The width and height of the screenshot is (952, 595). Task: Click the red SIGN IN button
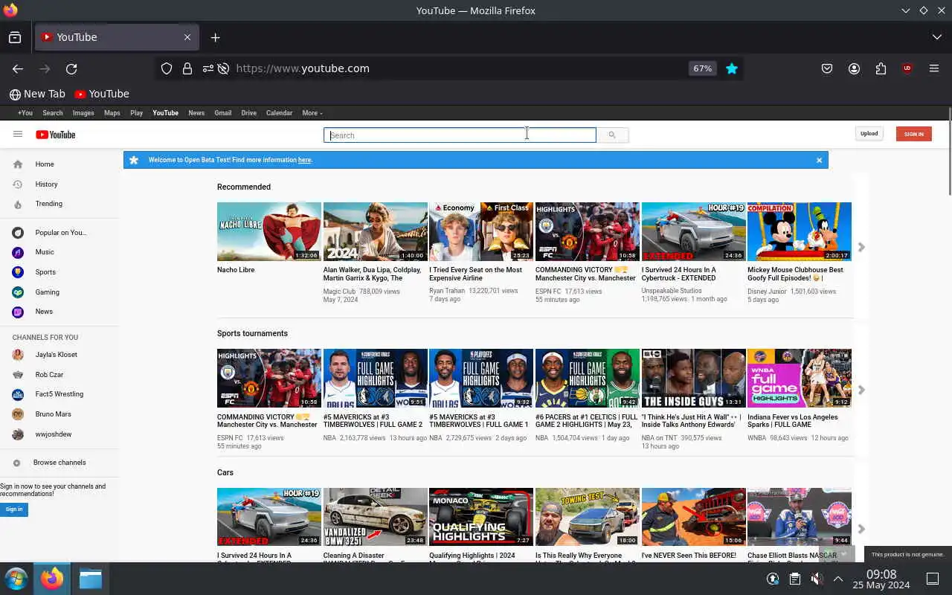tap(914, 134)
